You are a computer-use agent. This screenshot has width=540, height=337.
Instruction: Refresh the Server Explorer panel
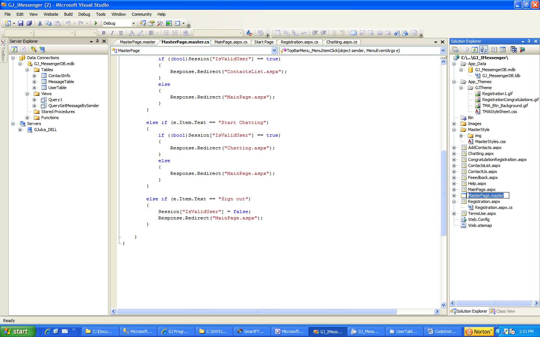(x=14, y=49)
